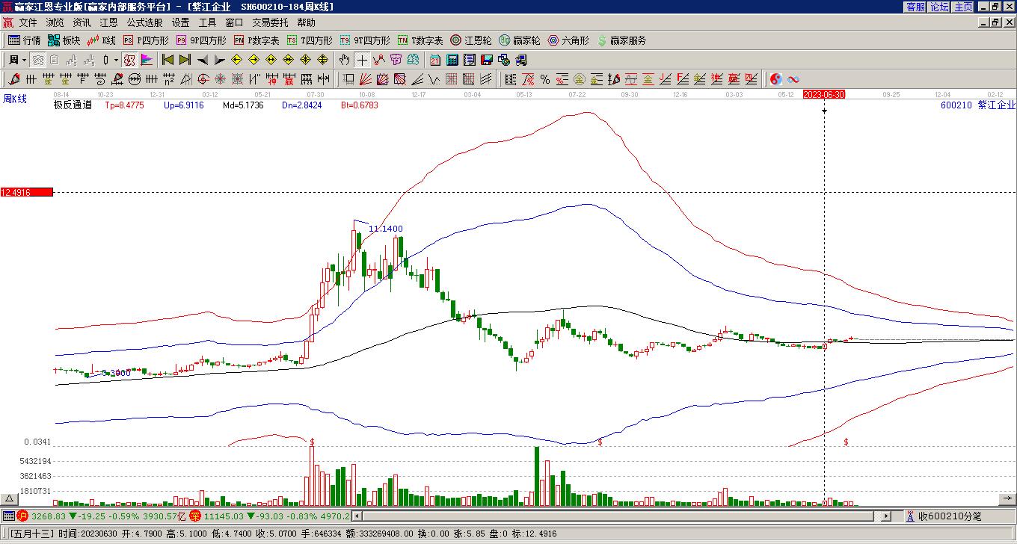Viewport: 1017px width, 544px height.
Task: Open the 文件 menu
Action: pos(28,22)
